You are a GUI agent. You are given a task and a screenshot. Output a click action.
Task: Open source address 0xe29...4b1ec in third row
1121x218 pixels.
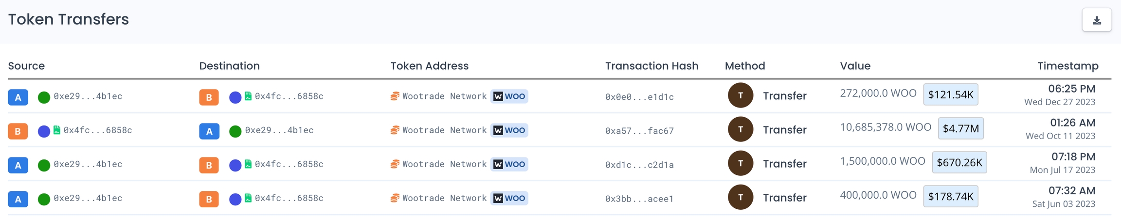point(88,164)
